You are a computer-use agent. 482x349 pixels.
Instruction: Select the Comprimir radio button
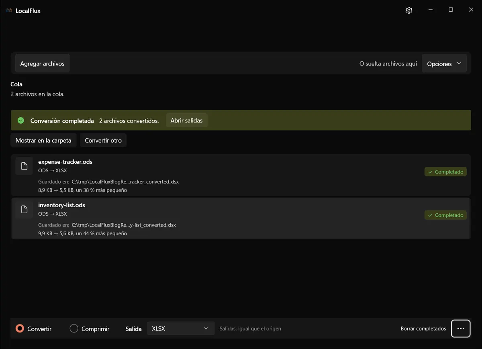pos(74,329)
